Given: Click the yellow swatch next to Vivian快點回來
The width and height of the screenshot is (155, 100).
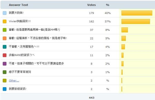Looking at the screenshot, I should (x=5, y=21).
